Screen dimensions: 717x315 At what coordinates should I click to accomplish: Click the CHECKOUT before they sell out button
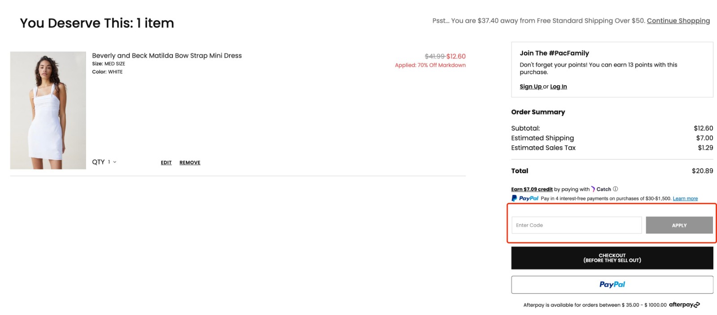tap(611, 258)
